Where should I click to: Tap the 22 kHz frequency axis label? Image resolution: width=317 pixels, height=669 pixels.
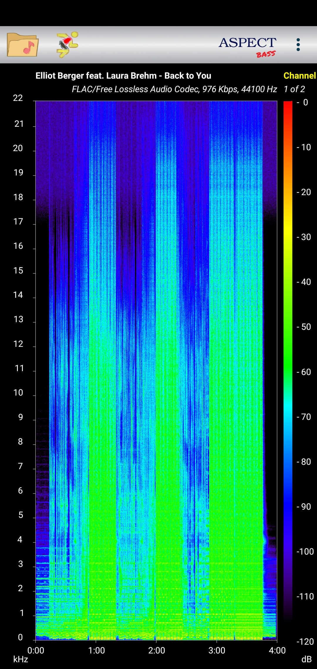18,98
